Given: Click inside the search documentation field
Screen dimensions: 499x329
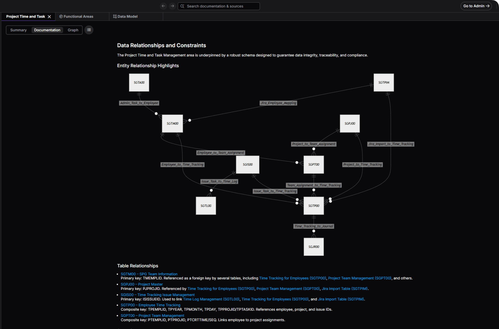Looking at the screenshot, I should coord(219,6).
